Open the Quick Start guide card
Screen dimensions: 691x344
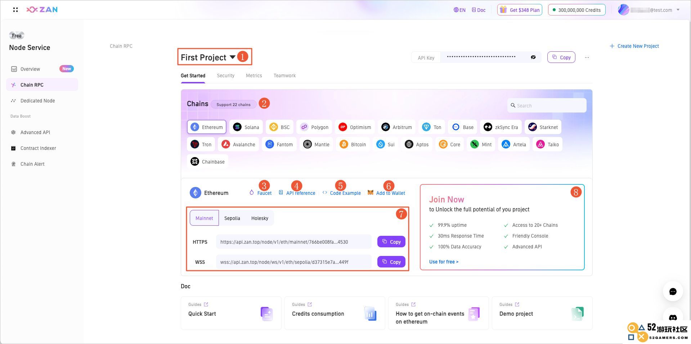point(231,313)
